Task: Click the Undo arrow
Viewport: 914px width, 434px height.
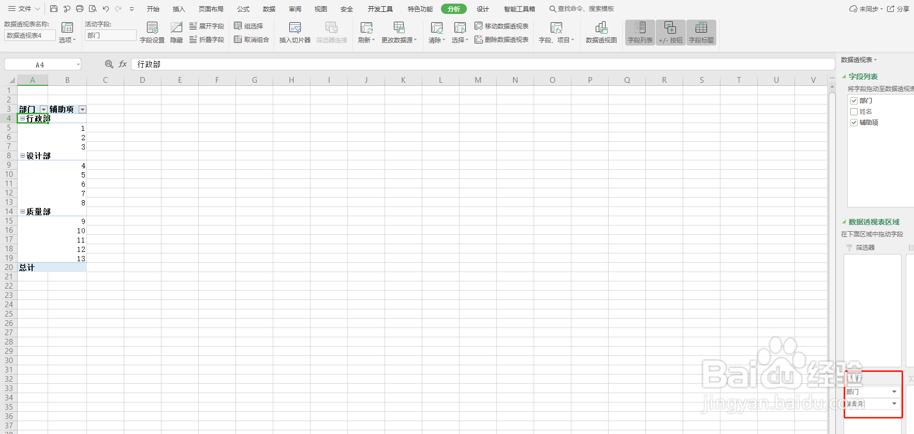Action: (x=106, y=9)
